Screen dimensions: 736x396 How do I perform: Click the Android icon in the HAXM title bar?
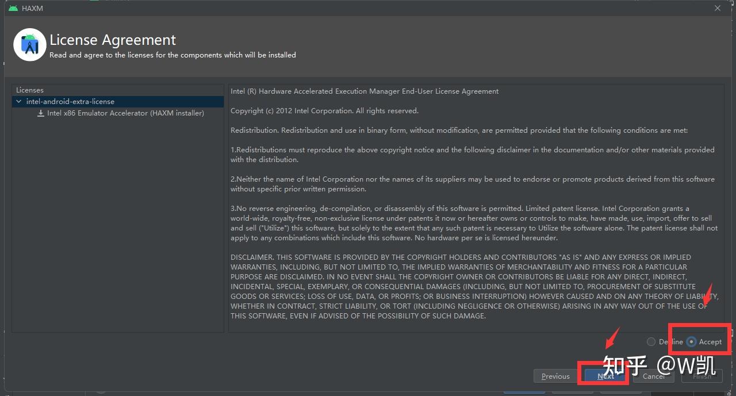point(13,8)
